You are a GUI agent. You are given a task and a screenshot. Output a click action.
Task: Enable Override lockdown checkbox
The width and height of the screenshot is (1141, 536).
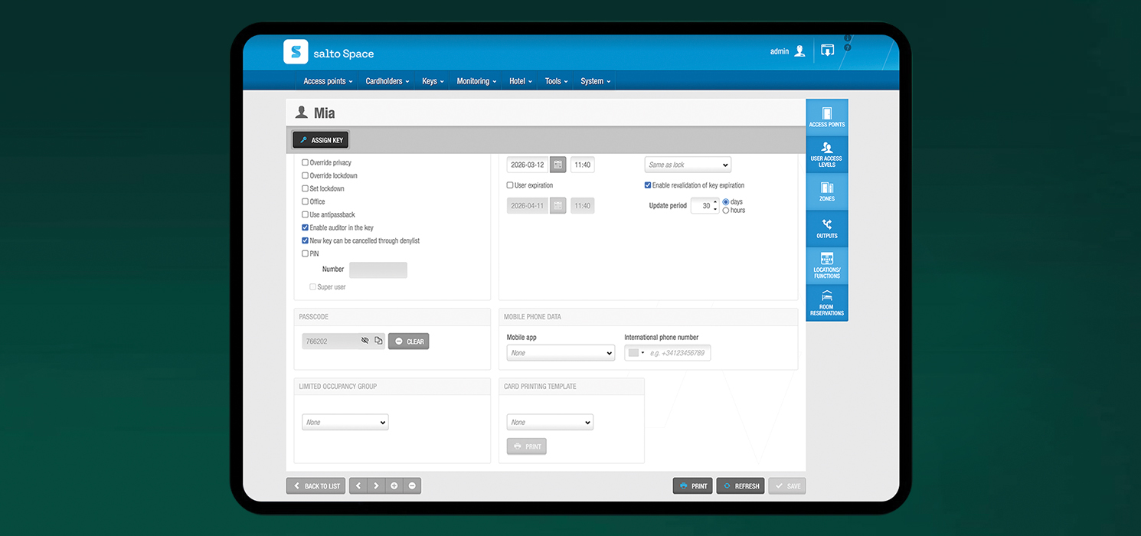(305, 175)
